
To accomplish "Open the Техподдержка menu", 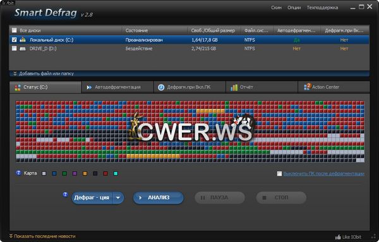I will pos(322,8).
